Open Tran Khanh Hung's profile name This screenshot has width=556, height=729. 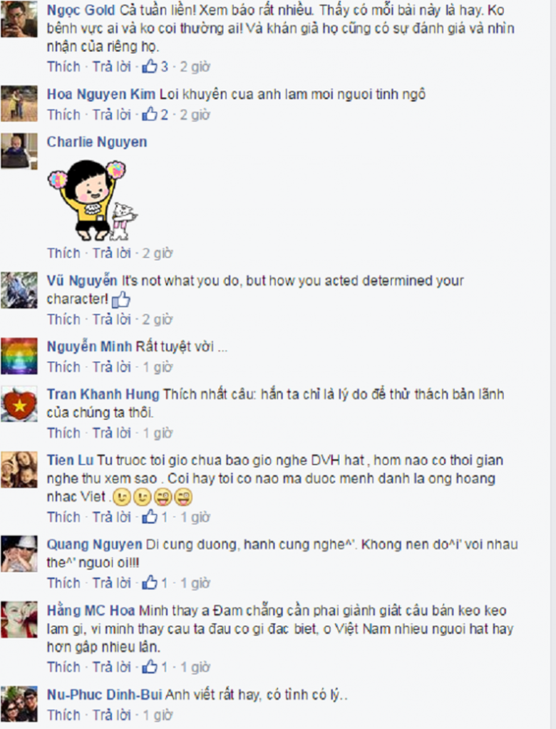tap(103, 394)
